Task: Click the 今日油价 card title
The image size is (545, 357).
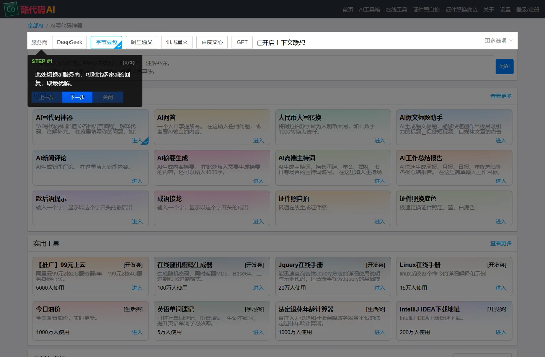Action: tap(48, 309)
